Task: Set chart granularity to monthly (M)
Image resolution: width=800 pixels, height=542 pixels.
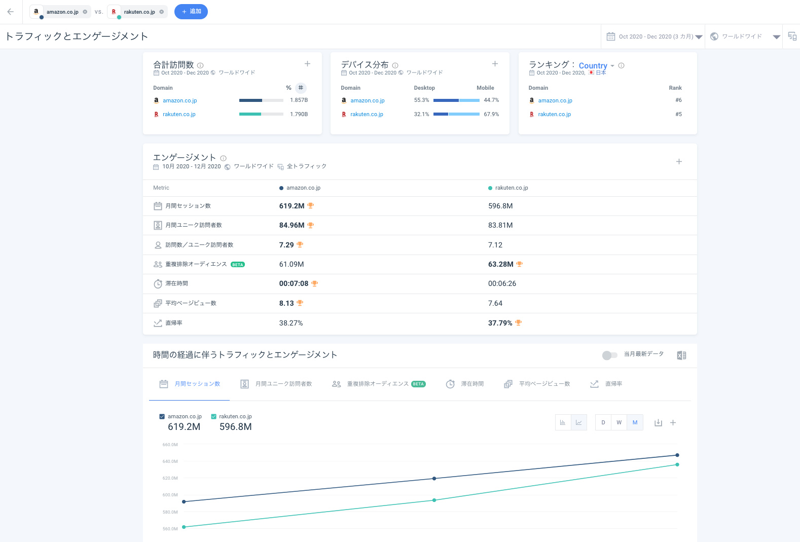Action: pos(635,422)
